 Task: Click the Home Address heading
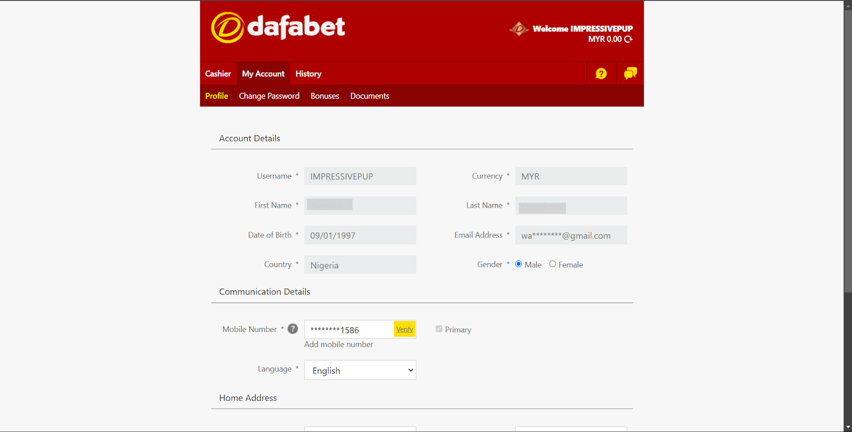[x=248, y=398]
